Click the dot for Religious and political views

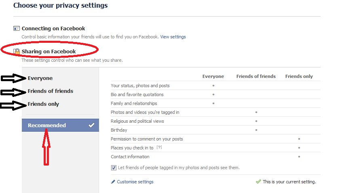tap(256, 121)
